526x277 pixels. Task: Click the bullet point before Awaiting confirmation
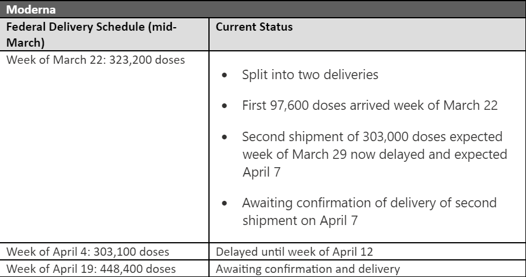pyautogui.click(x=224, y=204)
